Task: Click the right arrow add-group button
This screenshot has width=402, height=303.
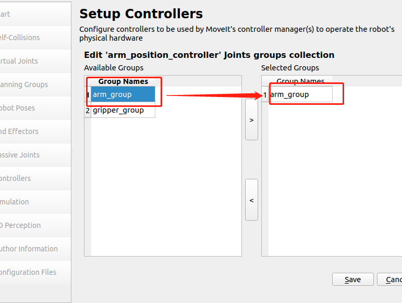Action: coord(251,120)
